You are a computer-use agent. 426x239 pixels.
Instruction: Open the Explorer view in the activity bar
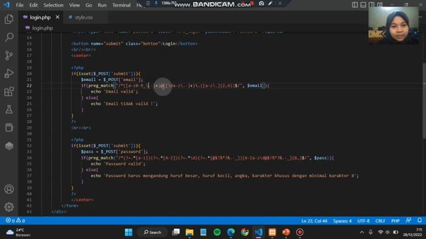pos(9,19)
